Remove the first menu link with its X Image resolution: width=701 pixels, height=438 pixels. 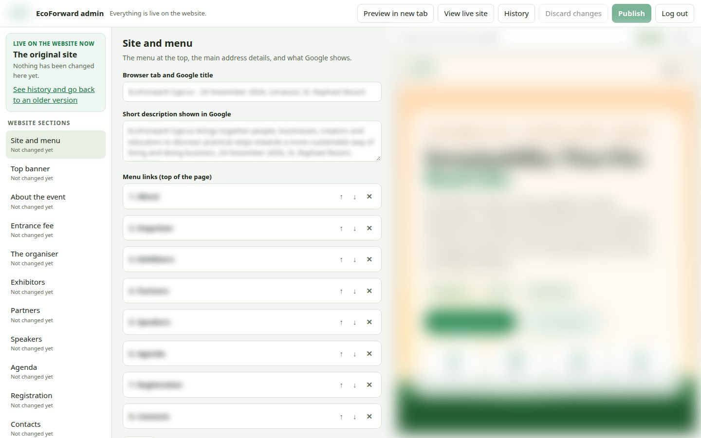[369, 197]
